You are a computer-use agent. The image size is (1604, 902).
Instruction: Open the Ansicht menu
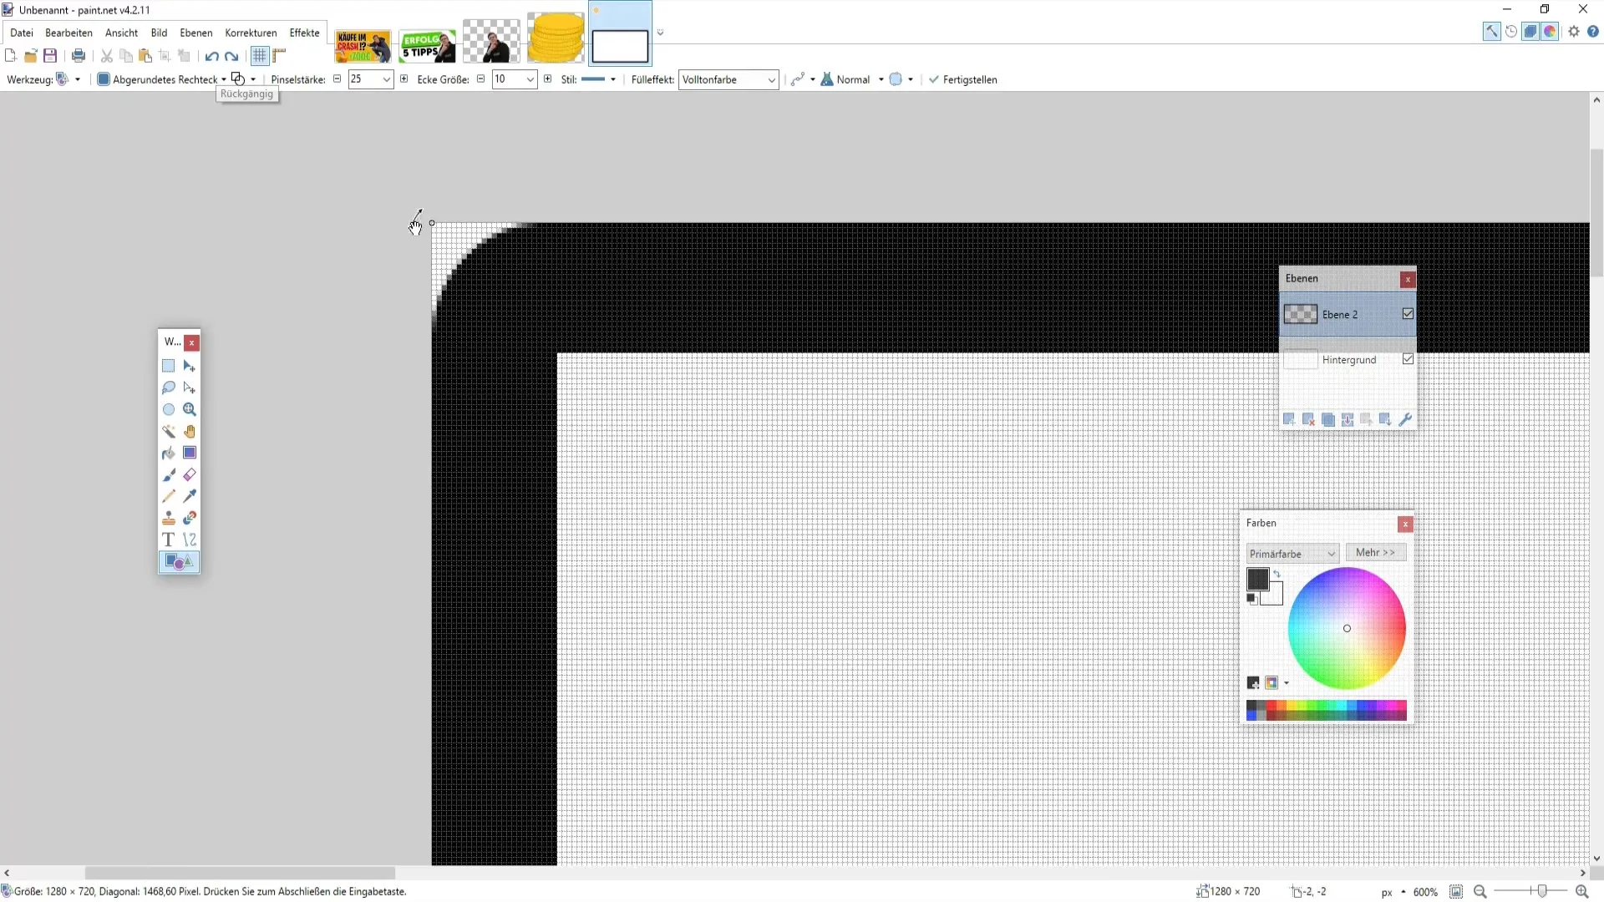tap(121, 33)
